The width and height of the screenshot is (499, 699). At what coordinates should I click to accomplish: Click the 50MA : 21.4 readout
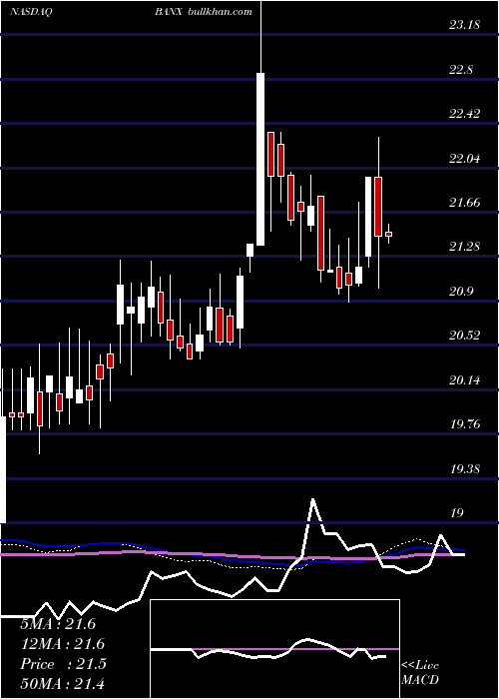(62, 684)
